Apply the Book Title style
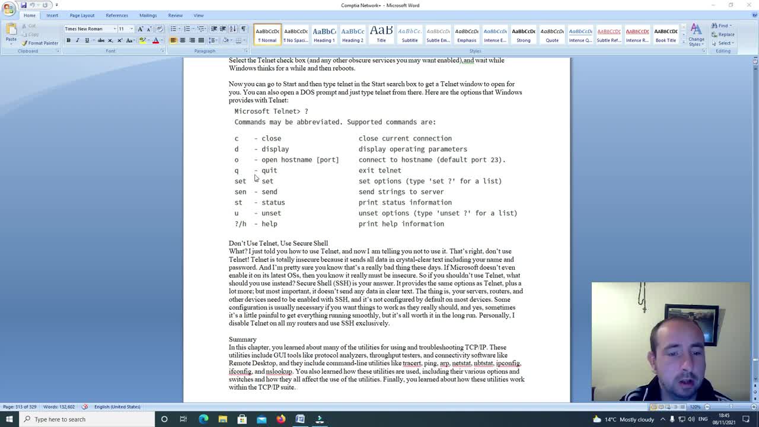Image resolution: width=759 pixels, height=427 pixels. pos(666,34)
